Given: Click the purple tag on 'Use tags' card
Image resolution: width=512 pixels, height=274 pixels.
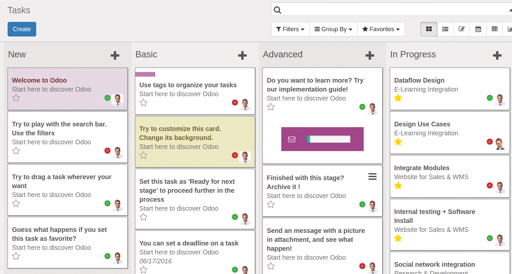Looking at the screenshot, I should (x=145, y=74).
